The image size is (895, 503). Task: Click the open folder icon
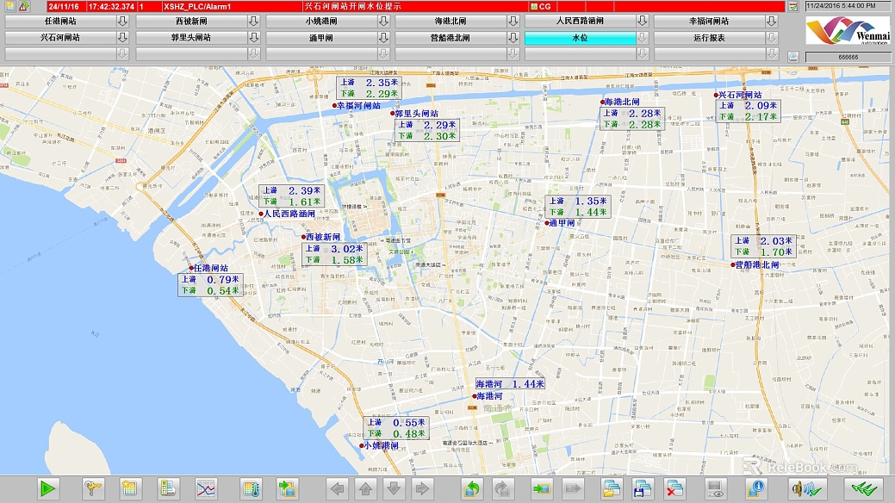pos(612,488)
